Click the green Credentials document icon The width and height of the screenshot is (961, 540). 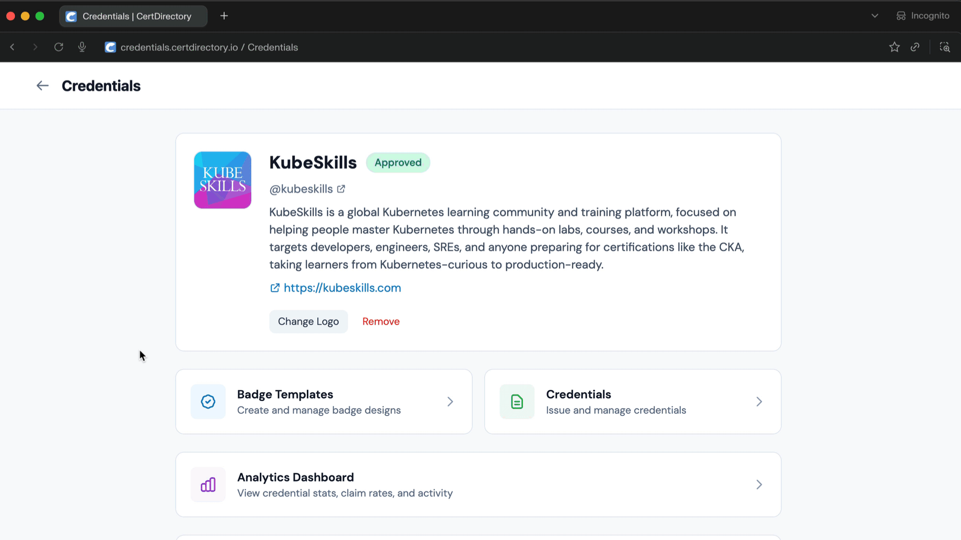tap(517, 401)
